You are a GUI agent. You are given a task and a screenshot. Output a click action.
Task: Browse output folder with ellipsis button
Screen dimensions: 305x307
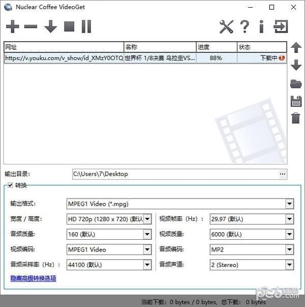tap(282, 174)
